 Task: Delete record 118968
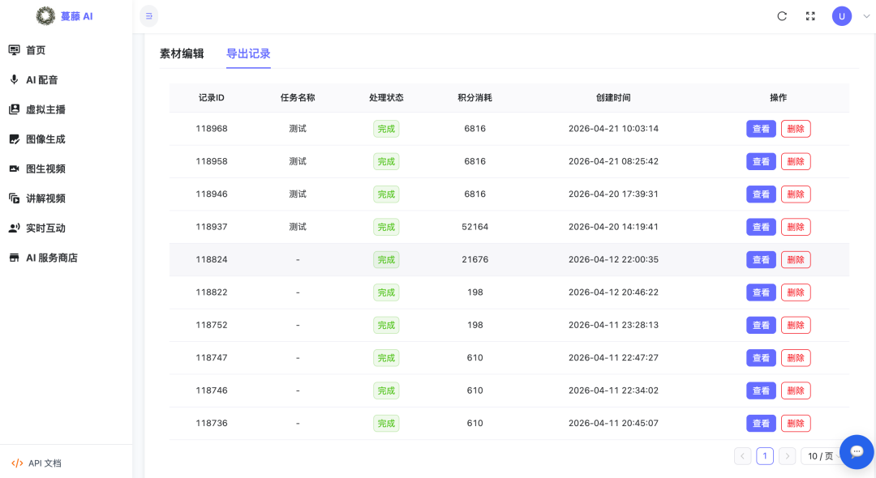[x=796, y=129]
